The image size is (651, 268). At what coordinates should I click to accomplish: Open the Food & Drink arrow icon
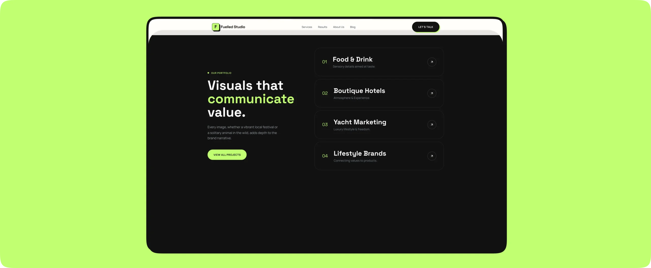(432, 62)
